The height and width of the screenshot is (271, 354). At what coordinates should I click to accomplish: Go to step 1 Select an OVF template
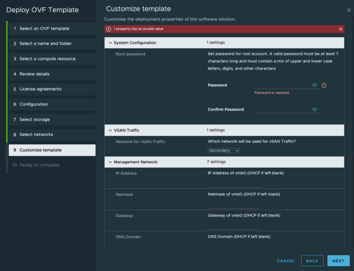tap(51, 29)
